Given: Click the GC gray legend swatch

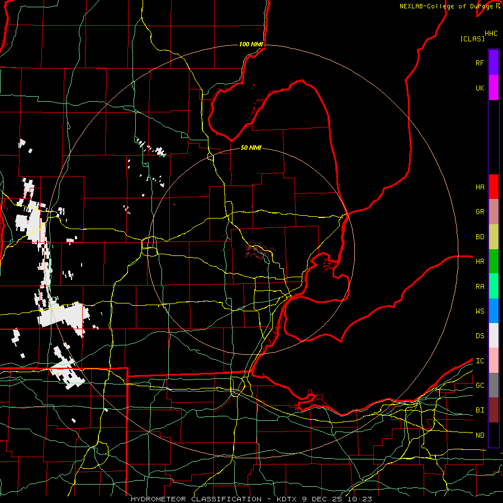Looking at the screenshot, I should coord(493,385).
